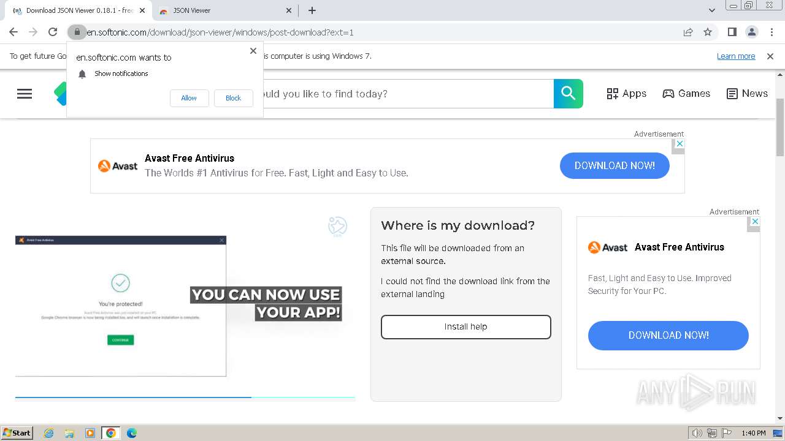Open the News section

click(x=747, y=94)
